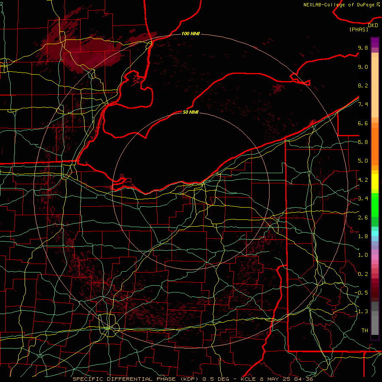Click the -1.3 value on the color scale

(361, 312)
